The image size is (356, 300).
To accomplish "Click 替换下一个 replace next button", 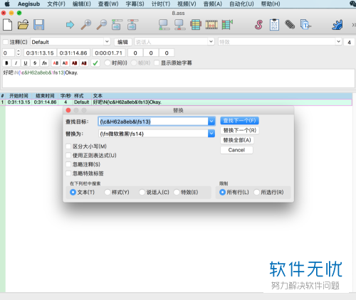I will (240, 130).
